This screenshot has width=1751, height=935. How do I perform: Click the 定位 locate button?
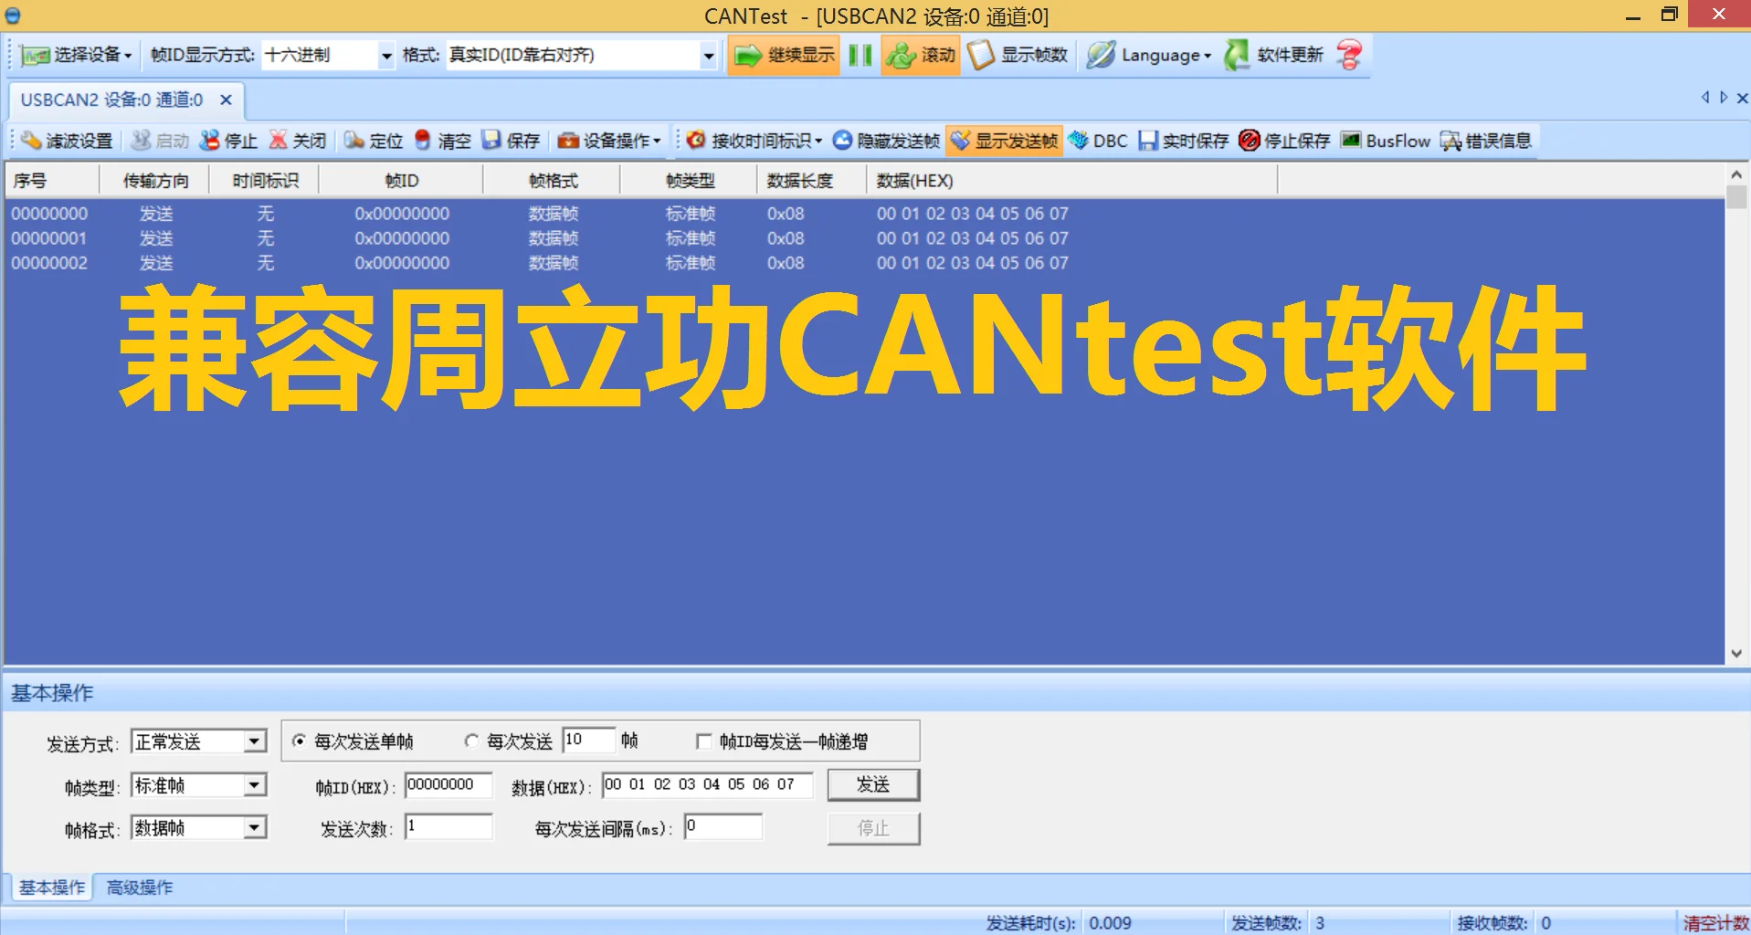point(374,141)
